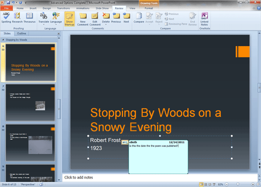Screen dimensions: 261x187
Task: Switch to the Transitions tab
Action: (64, 8)
